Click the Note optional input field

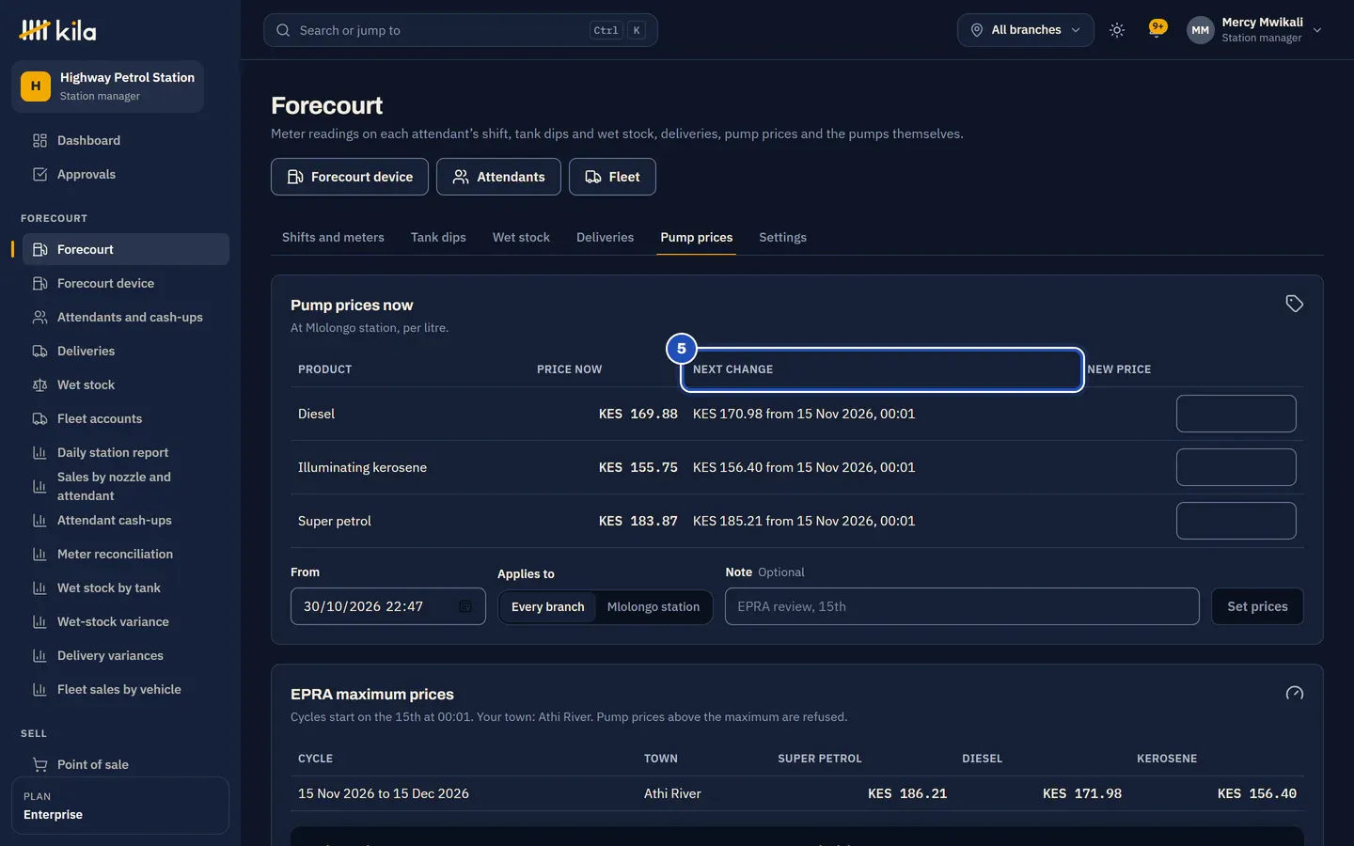(962, 606)
